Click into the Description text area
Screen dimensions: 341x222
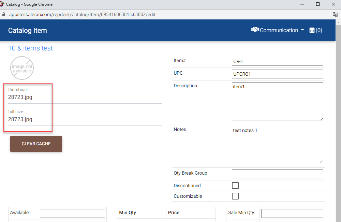[277, 101]
